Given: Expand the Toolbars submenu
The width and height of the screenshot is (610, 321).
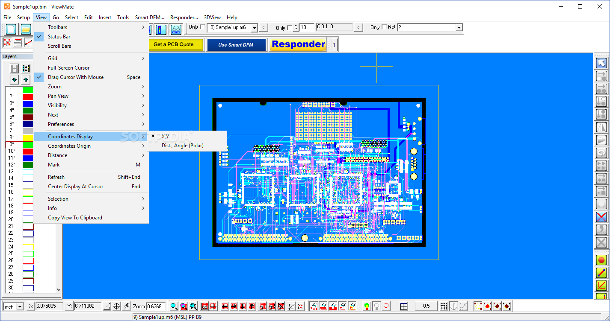Looking at the screenshot, I should click(x=92, y=27).
